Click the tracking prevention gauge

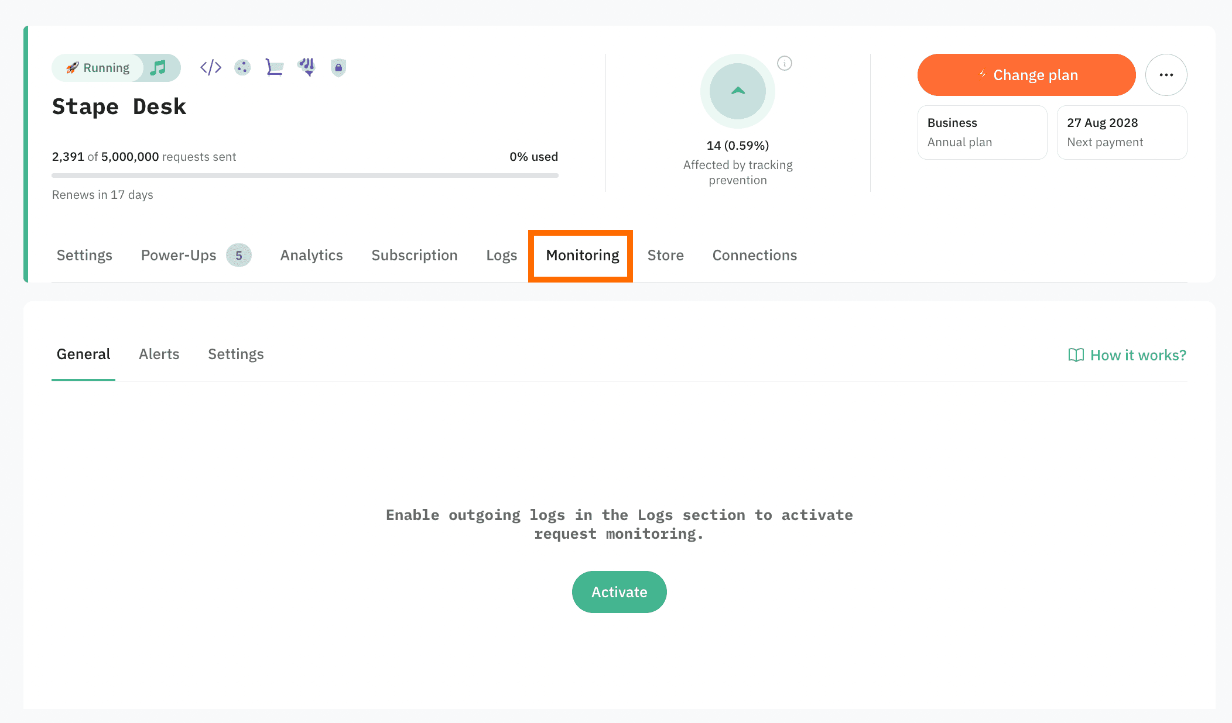(x=738, y=92)
